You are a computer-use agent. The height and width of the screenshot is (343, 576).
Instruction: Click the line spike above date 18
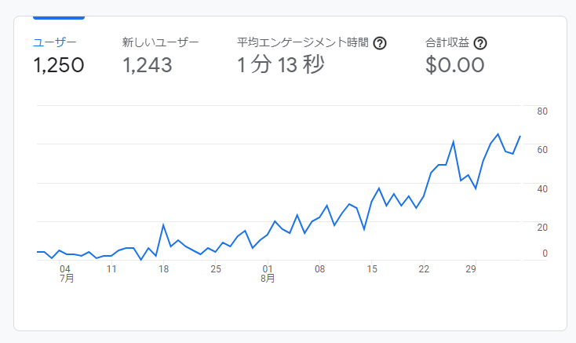[x=163, y=225]
